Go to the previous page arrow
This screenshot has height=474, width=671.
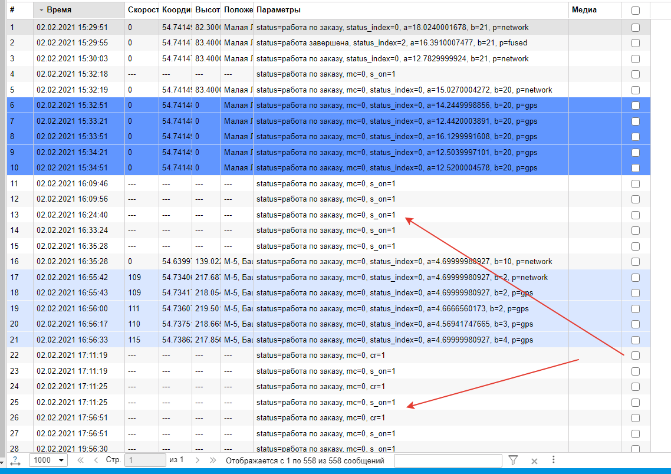[x=96, y=460]
